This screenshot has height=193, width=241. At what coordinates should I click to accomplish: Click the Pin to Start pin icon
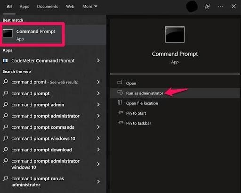coord(120,112)
